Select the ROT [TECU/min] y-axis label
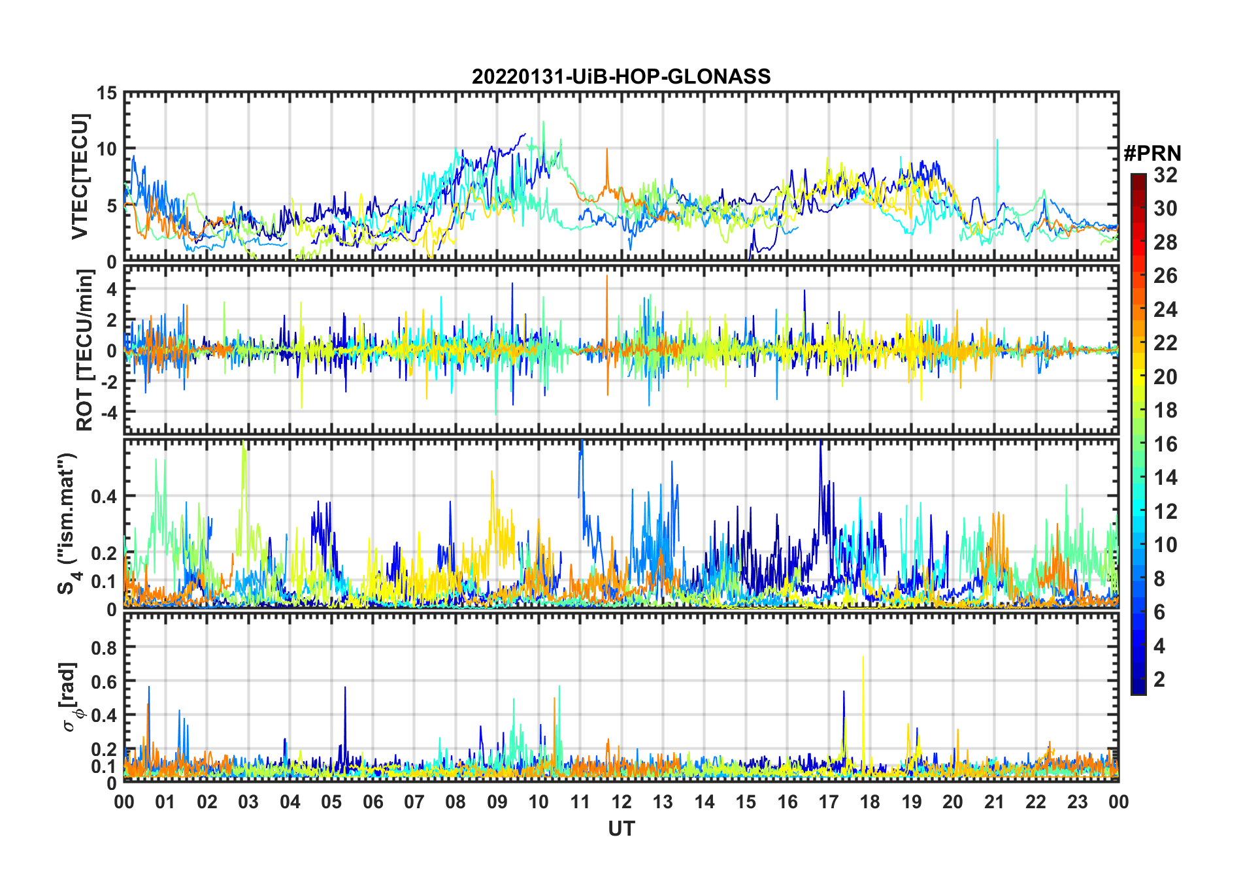1243x869 pixels. tap(84, 350)
